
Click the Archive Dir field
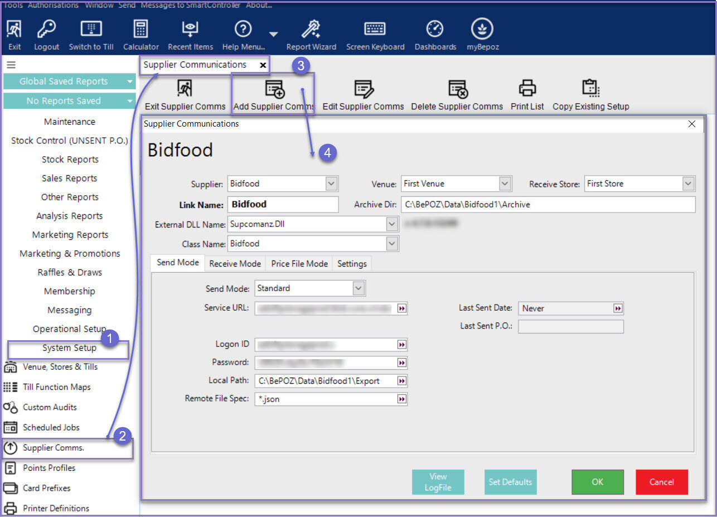(548, 204)
